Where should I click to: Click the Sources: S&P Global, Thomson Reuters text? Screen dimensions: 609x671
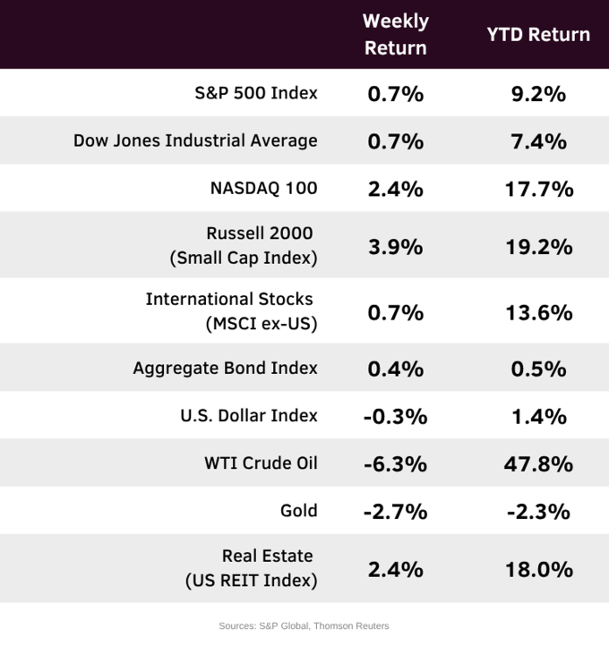[304, 625]
